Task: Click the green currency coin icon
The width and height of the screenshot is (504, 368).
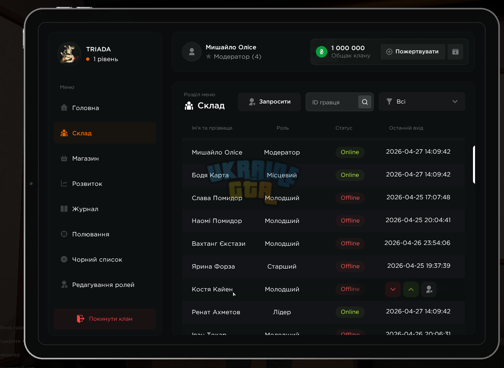Action: 322,52
